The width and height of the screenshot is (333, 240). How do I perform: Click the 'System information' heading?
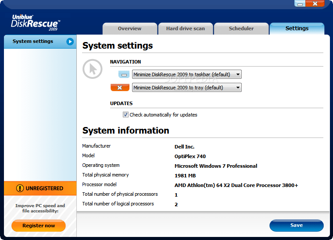[126, 131]
